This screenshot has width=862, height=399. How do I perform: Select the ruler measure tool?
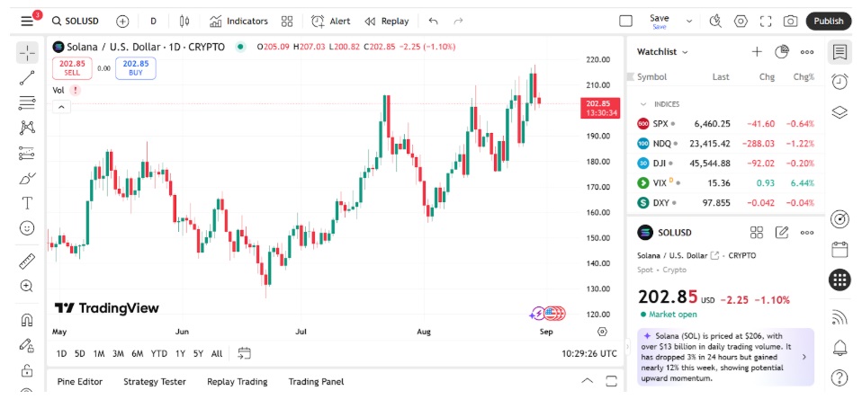click(27, 262)
